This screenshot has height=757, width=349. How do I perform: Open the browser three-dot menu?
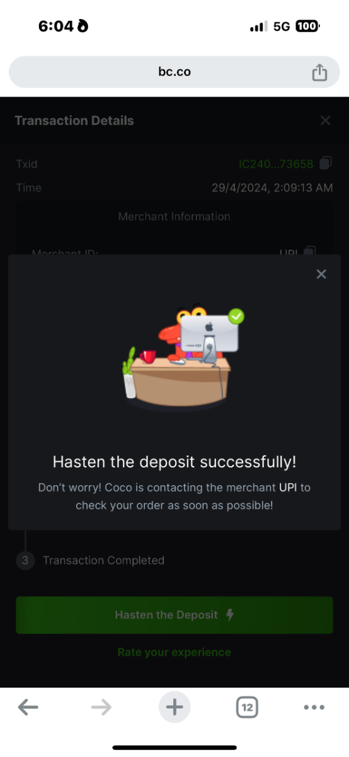click(314, 707)
